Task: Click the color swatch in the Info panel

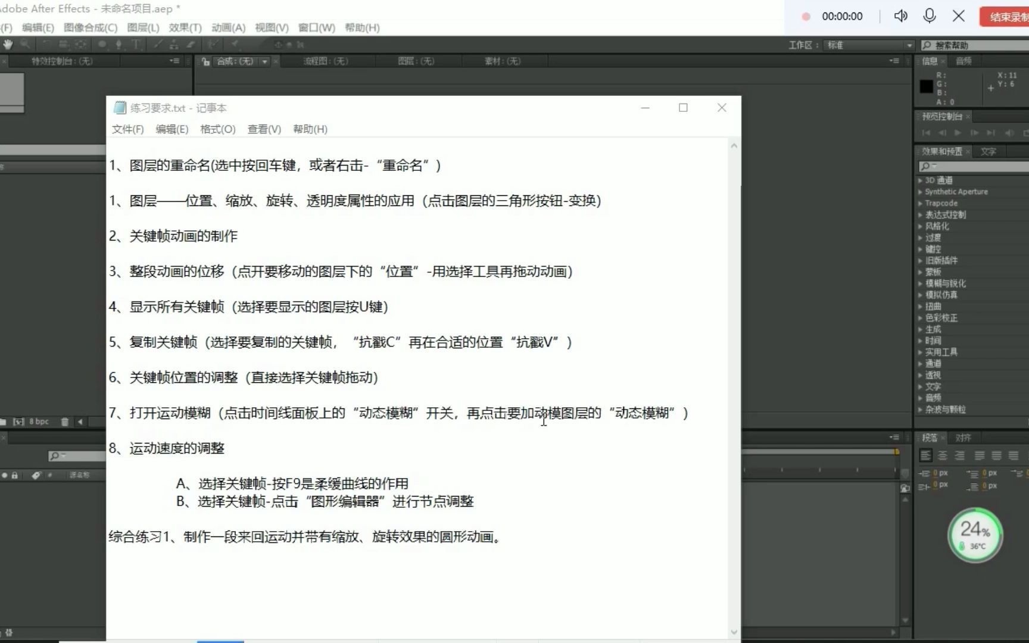Action: (927, 87)
